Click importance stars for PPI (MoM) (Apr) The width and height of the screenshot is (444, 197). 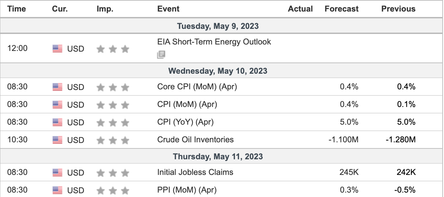[x=113, y=190]
